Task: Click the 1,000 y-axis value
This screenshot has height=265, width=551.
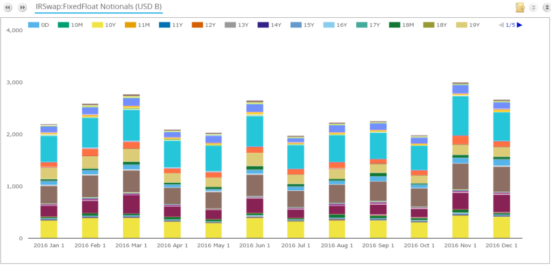Action: tap(15, 187)
